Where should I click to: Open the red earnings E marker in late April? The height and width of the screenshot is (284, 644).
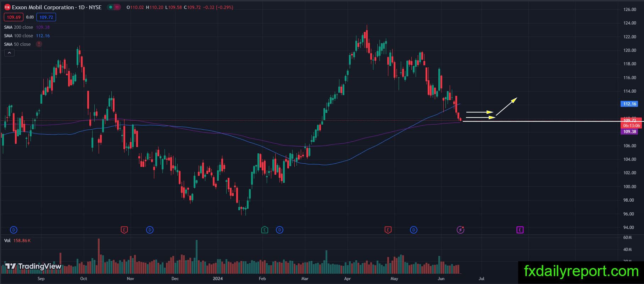point(388,230)
